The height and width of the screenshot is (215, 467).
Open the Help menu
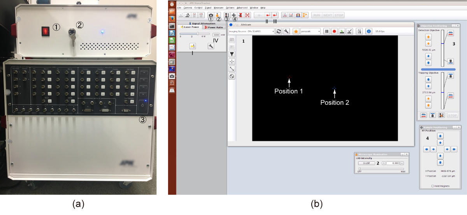pos(263,8)
